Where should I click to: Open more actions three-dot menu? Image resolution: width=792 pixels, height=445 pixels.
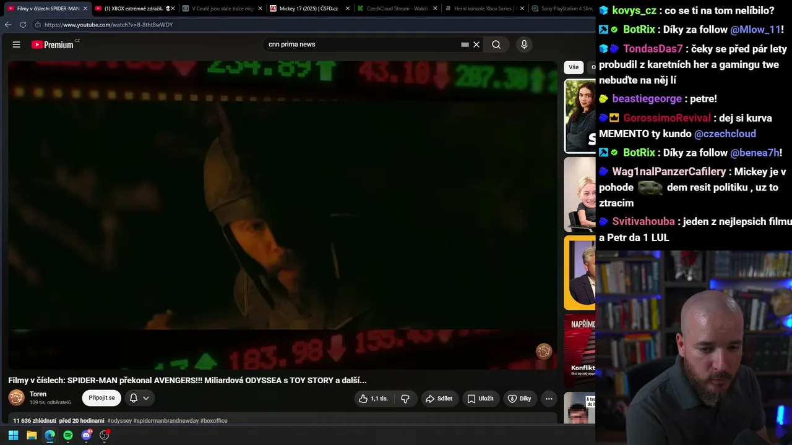click(x=549, y=399)
